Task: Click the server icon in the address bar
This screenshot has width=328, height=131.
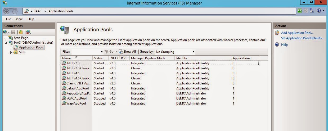Action: tap(27, 11)
